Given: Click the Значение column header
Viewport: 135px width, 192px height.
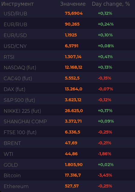Looking at the screenshot, I should 73,4.
